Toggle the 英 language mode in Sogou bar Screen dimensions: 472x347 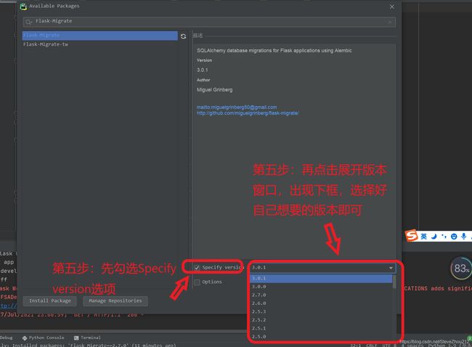coord(423,237)
